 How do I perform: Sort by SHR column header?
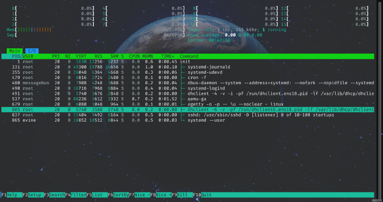pyautogui.click(x=114, y=56)
